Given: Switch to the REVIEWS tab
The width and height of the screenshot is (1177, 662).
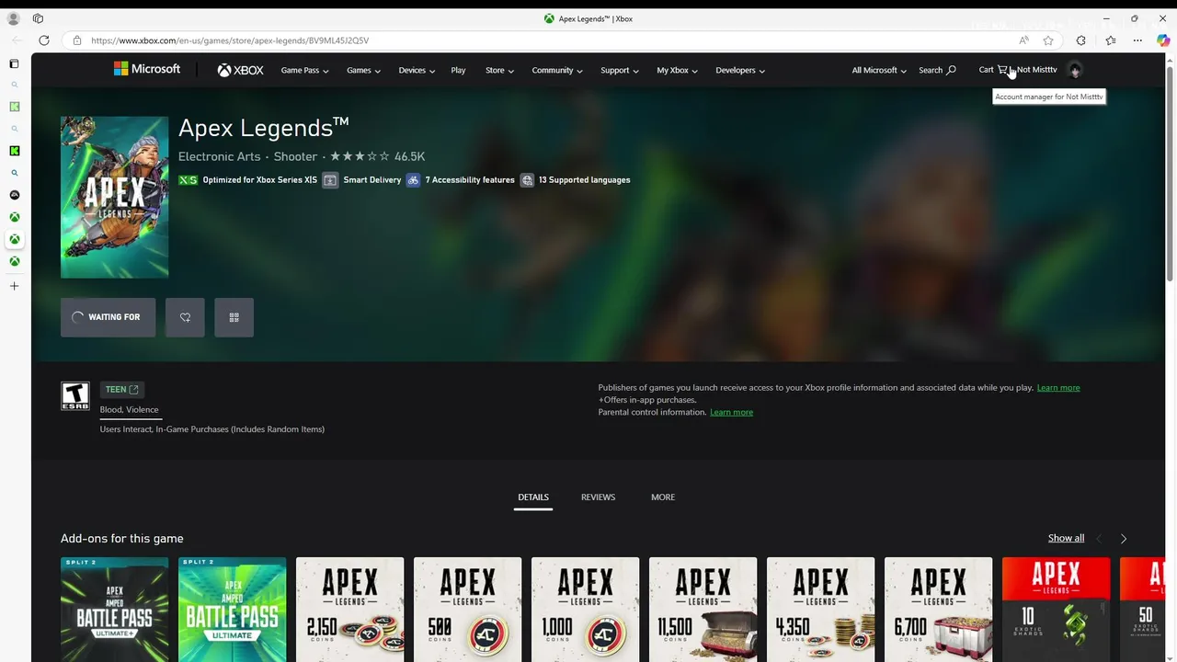Looking at the screenshot, I should point(598,497).
